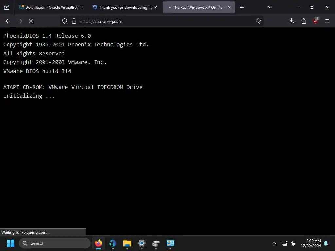Click the muted volume tray icon
The height and width of the screenshot is (251, 335).
(x=293, y=243)
